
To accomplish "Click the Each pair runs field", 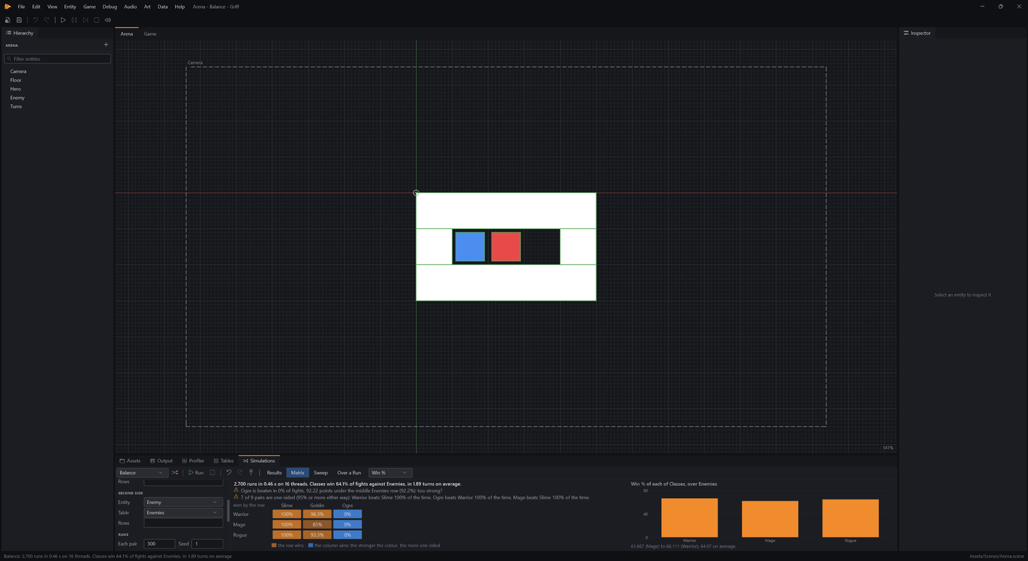I will pyautogui.click(x=159, y=544).
